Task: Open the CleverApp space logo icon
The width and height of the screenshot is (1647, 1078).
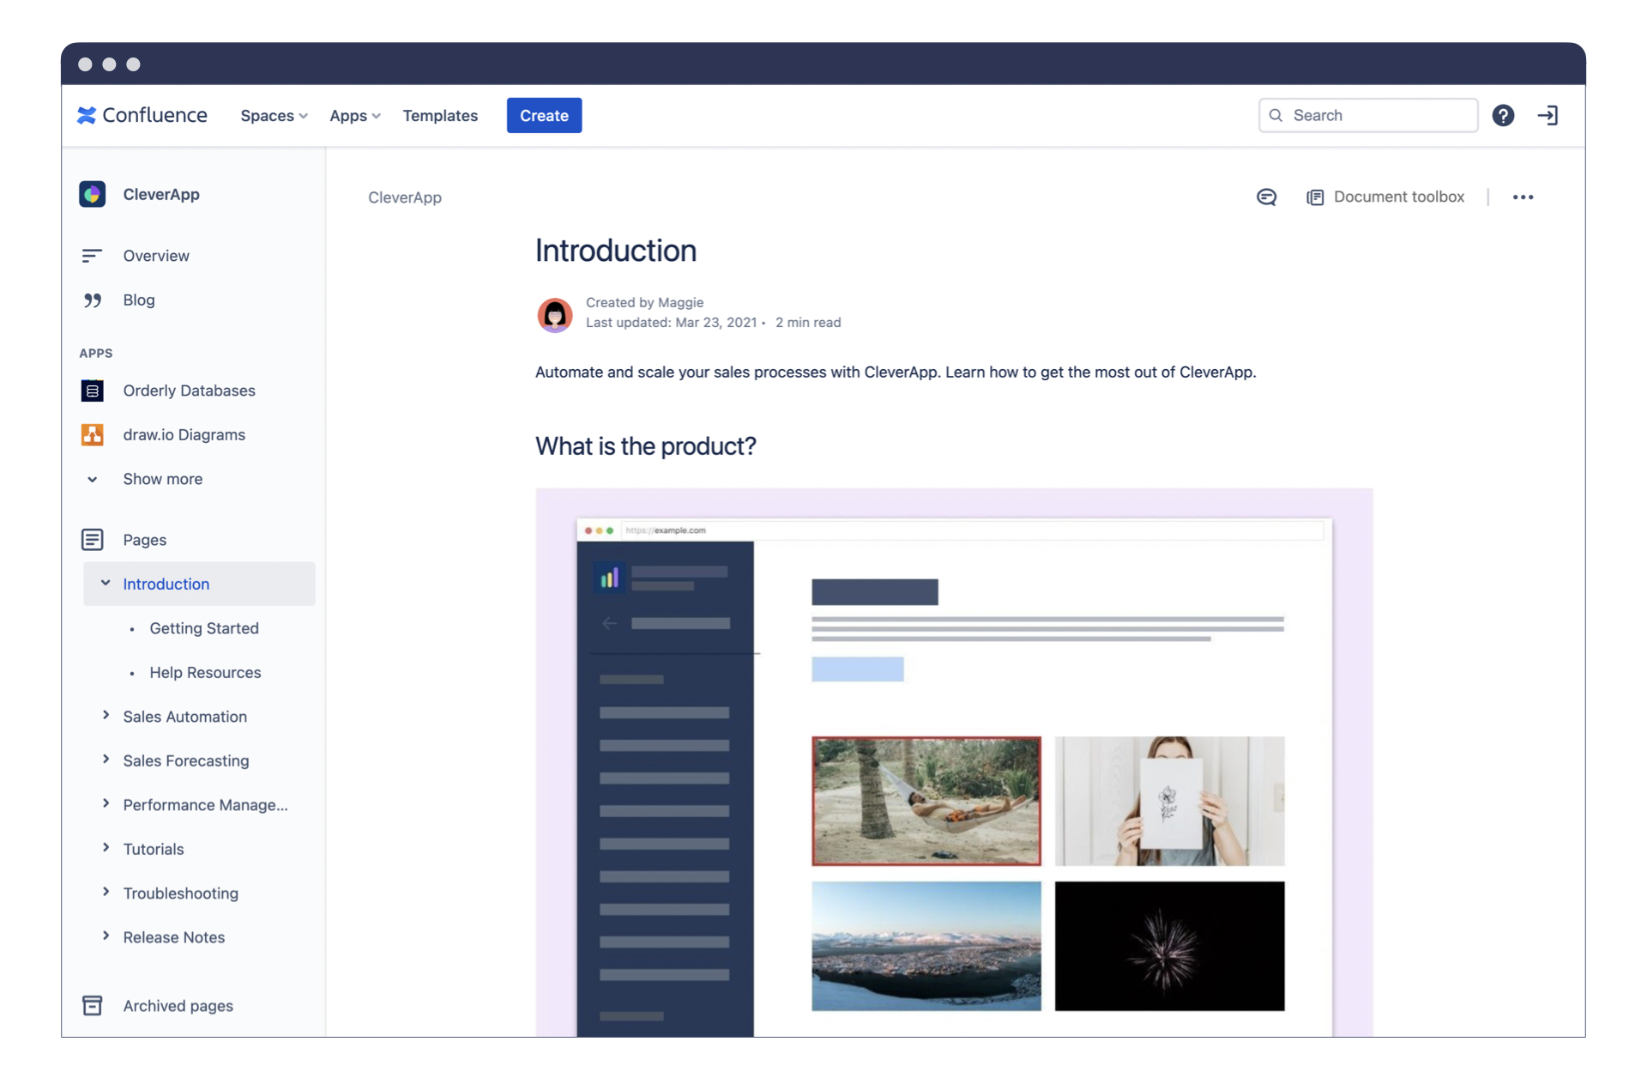Action: coord(93,194)
